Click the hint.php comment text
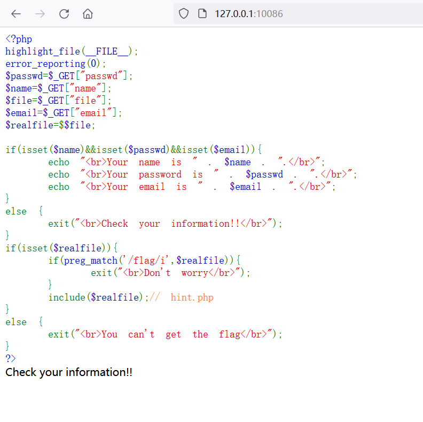Image resolution: width=423 pixels, height=422 pixels. 192,297
